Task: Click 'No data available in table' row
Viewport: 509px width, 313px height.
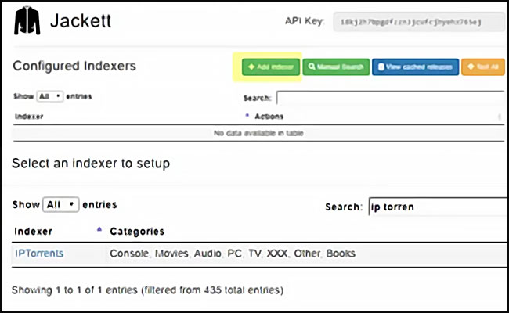Action: point(258,133)
